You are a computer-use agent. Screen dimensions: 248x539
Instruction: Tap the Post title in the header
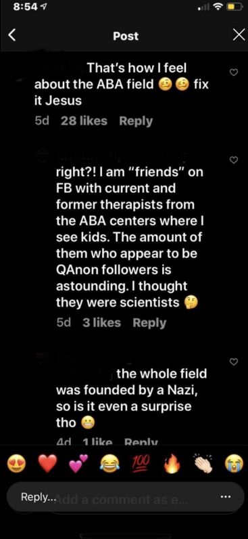click(x=126, y=36)
